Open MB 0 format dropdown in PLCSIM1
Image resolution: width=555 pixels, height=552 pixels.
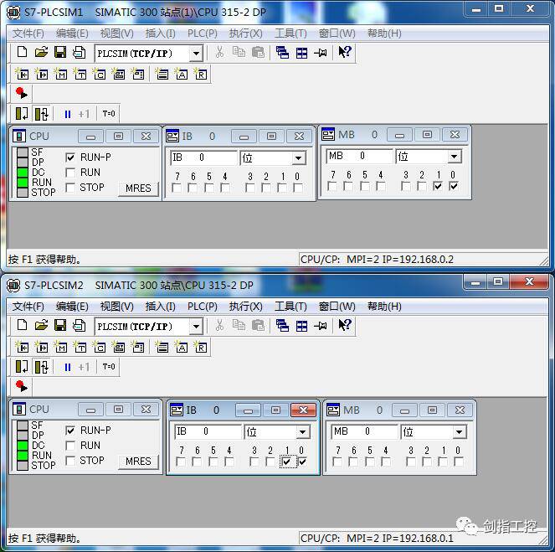pos(454,157)
